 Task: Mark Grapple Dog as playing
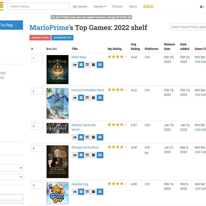[x=75, y=192]
